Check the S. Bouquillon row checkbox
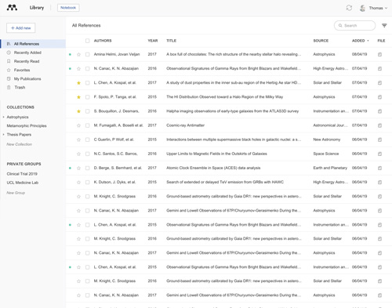This screenshot has height=308, width=392. tap(87, 111)
